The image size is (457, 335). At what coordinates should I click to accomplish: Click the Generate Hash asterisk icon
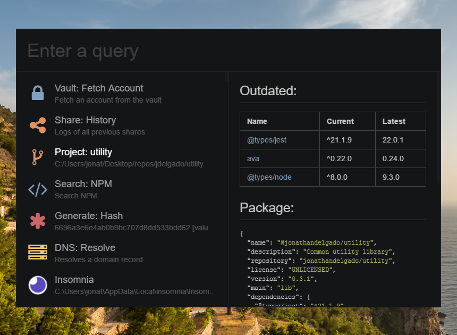(x=38, y=221)
